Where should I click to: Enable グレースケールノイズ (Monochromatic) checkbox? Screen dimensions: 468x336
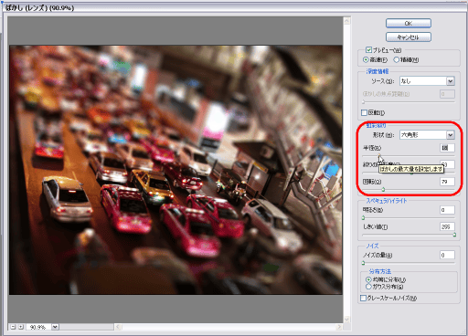[363, 298]
